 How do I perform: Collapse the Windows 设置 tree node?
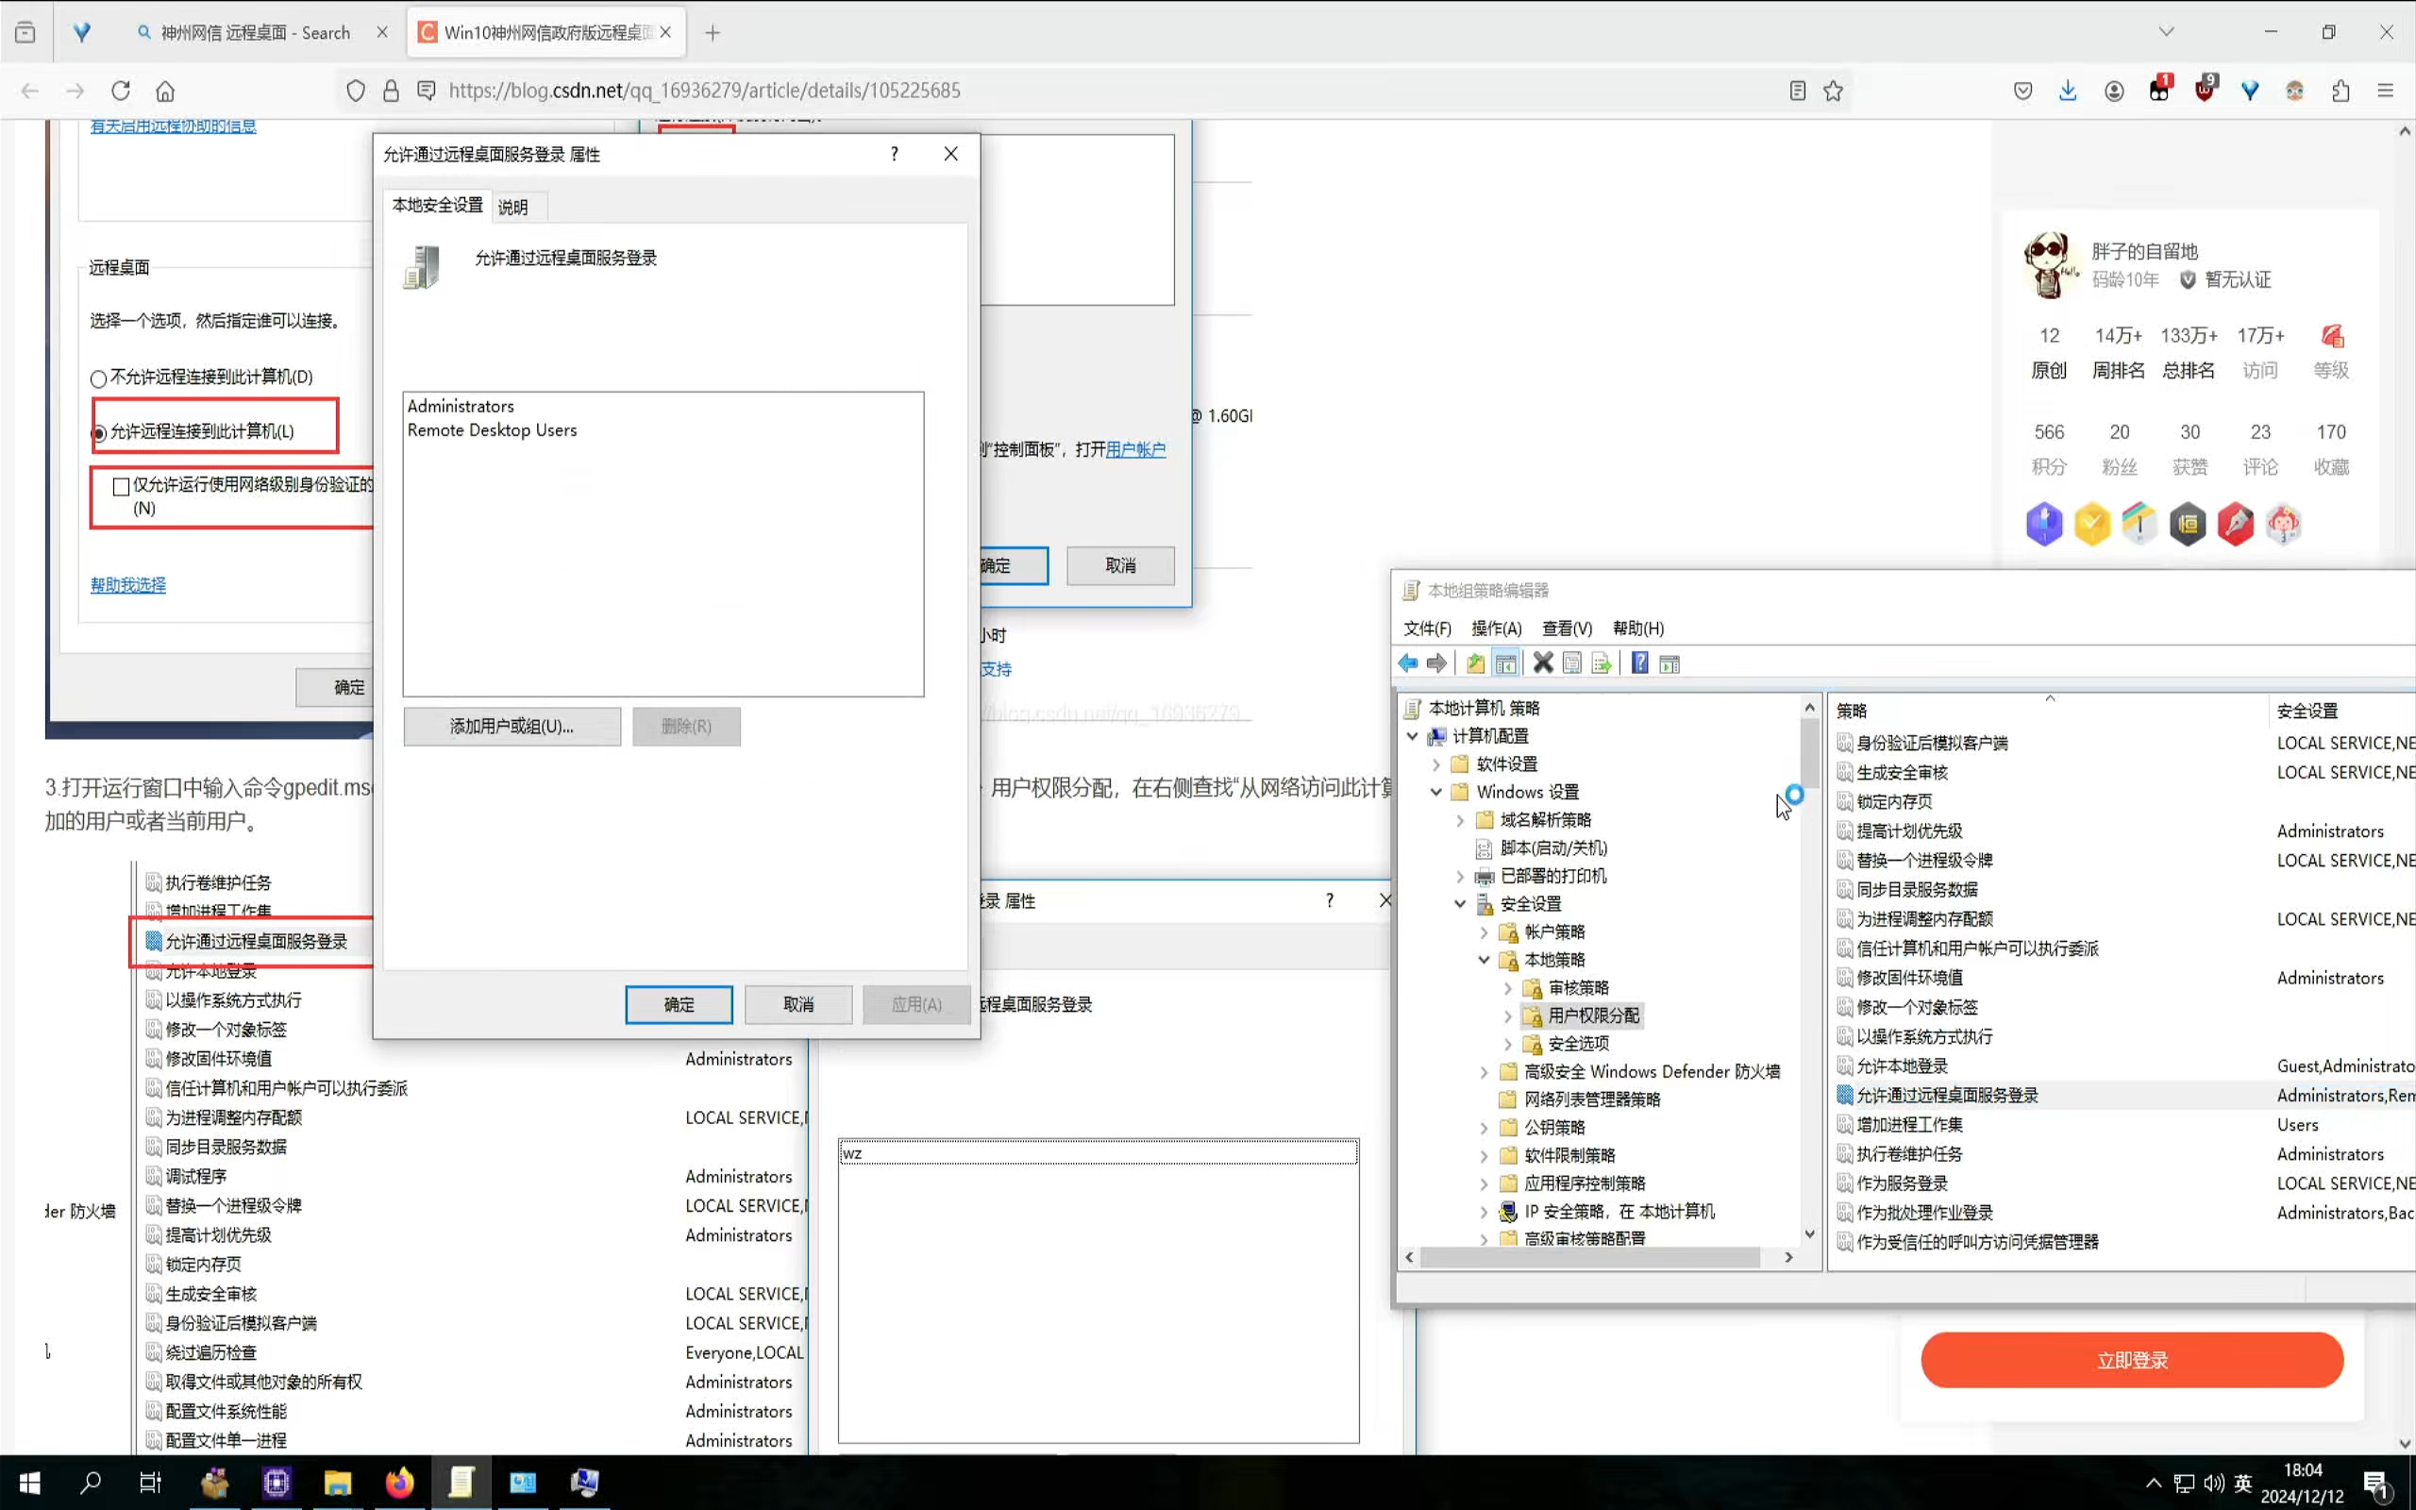point(1435,792)
